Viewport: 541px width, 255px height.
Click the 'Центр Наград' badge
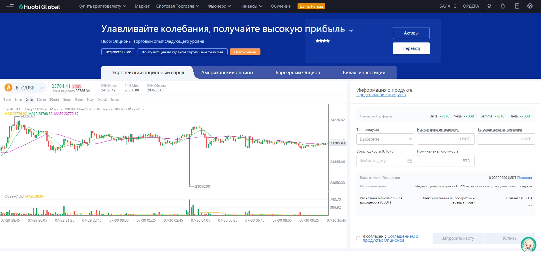tap(311, 6)
